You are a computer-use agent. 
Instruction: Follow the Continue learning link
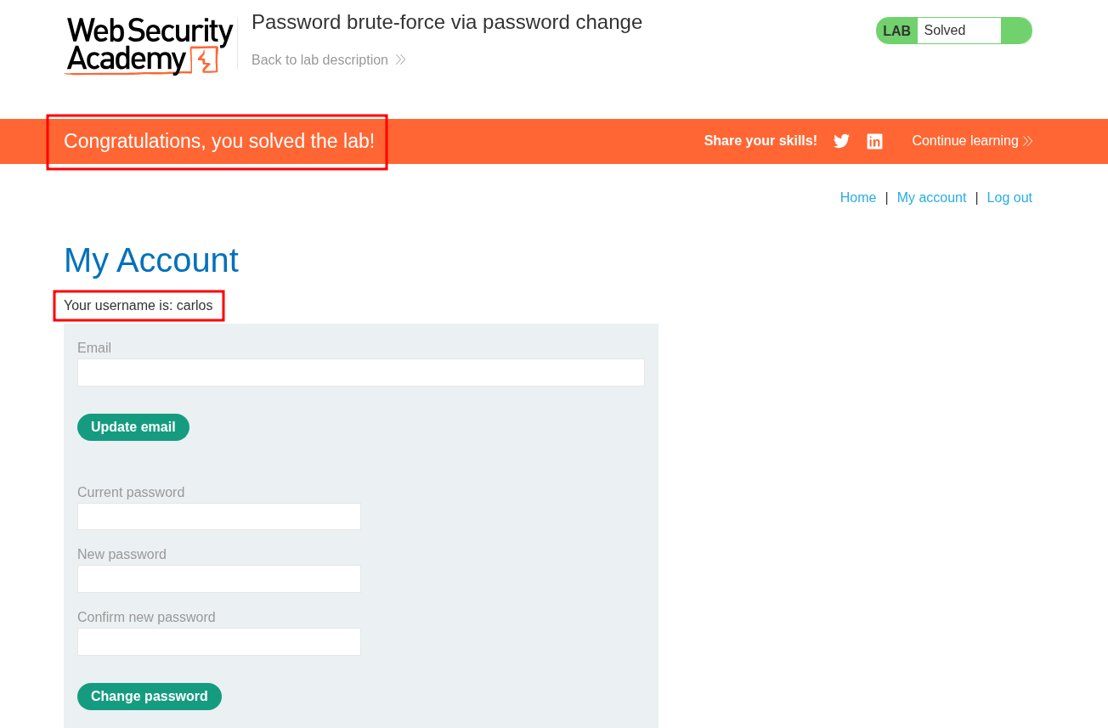pyautogui.click(x=964, y=141)
